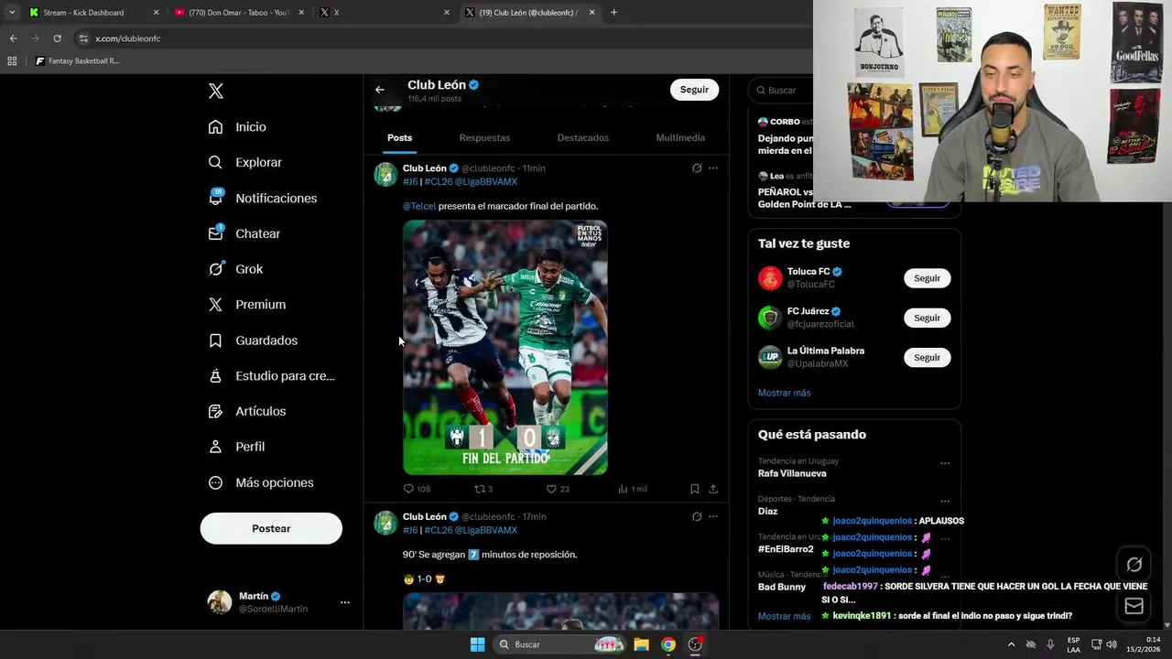Open the tab search dropdown in Chrome
1172x659 pixels.
coord(11,13)
